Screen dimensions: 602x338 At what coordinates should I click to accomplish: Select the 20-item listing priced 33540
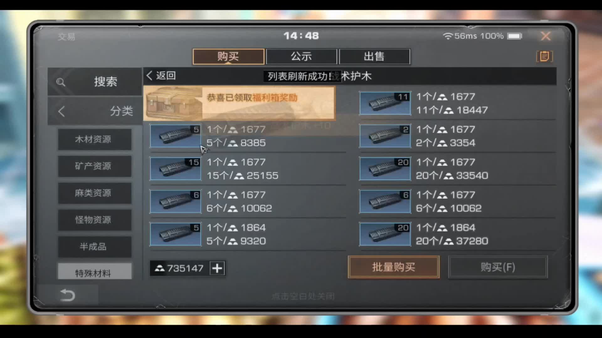point(457,169)
